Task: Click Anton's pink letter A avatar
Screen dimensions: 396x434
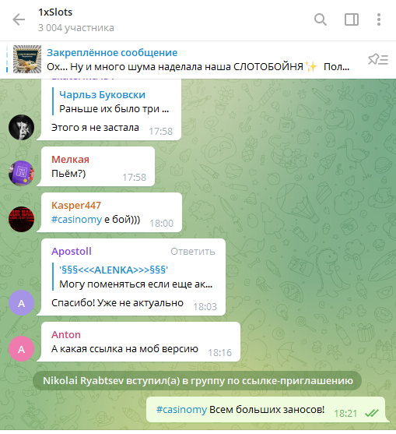Action: tap(21, 349)
